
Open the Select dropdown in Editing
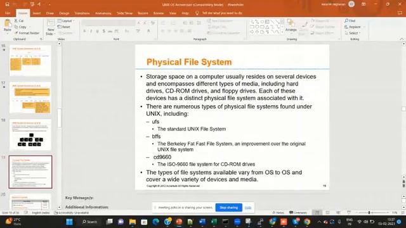click(x=353, y=33)
